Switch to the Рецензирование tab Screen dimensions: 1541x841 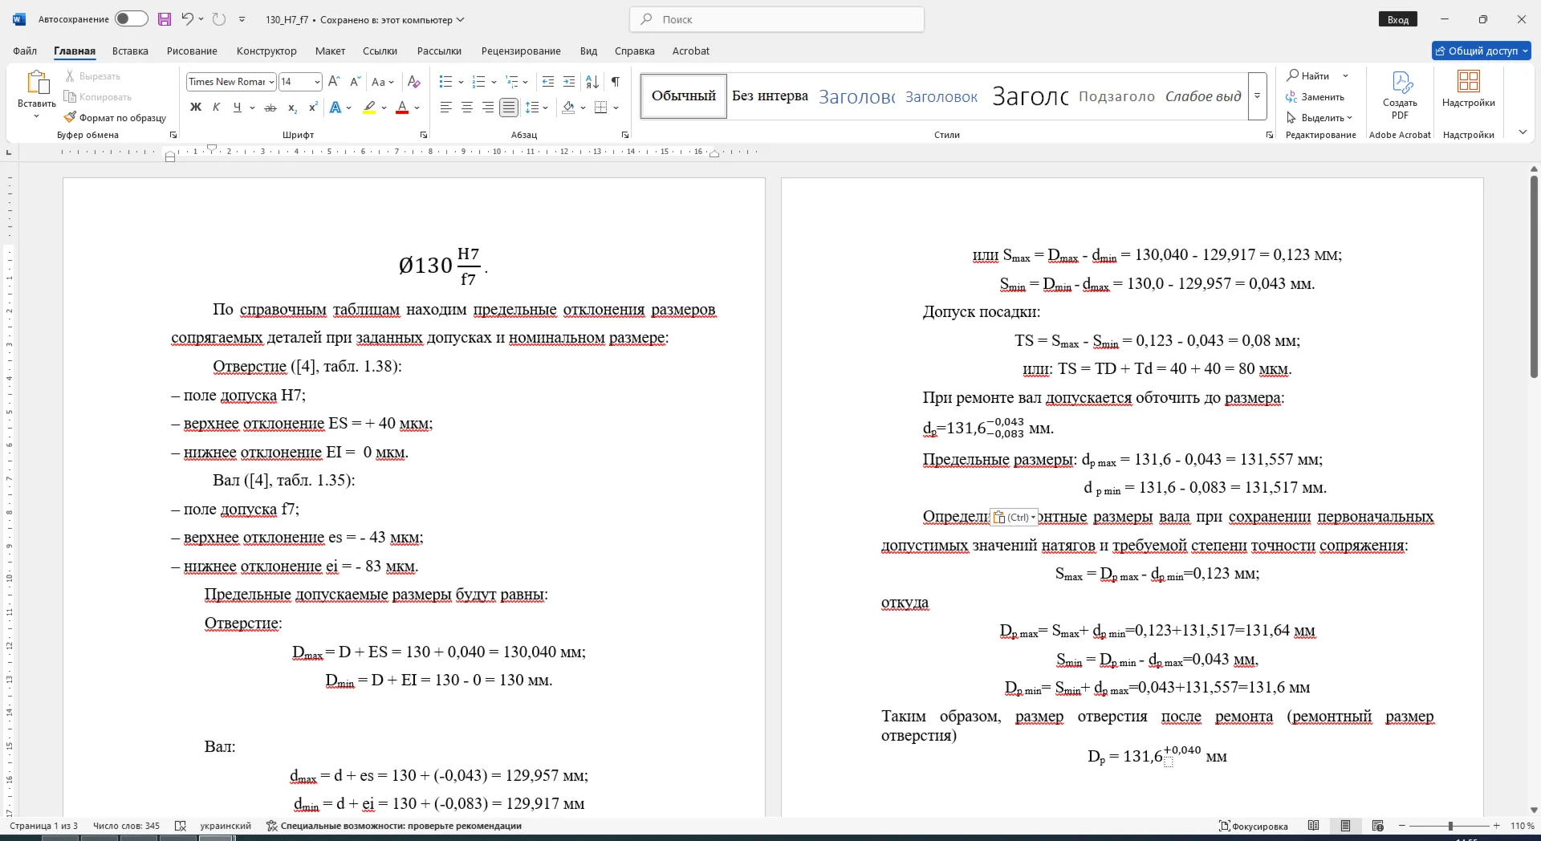(x=521, y=51)
